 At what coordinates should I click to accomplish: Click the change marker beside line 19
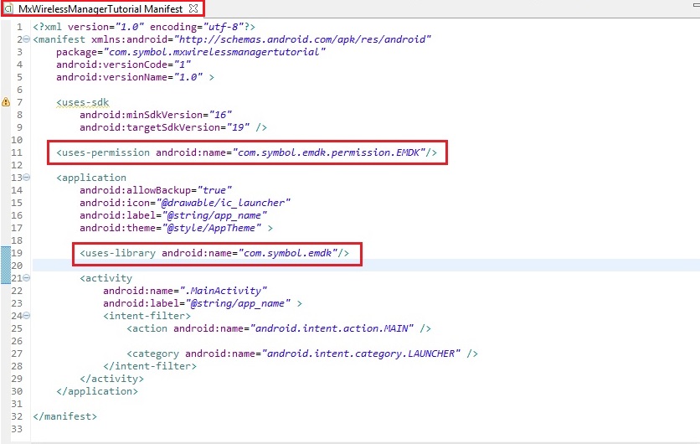click(x=4, y=253)
